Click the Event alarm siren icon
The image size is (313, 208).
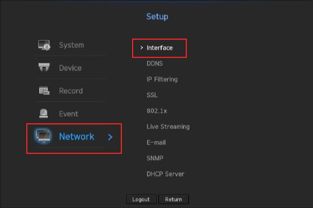click(x=43, y=113)
